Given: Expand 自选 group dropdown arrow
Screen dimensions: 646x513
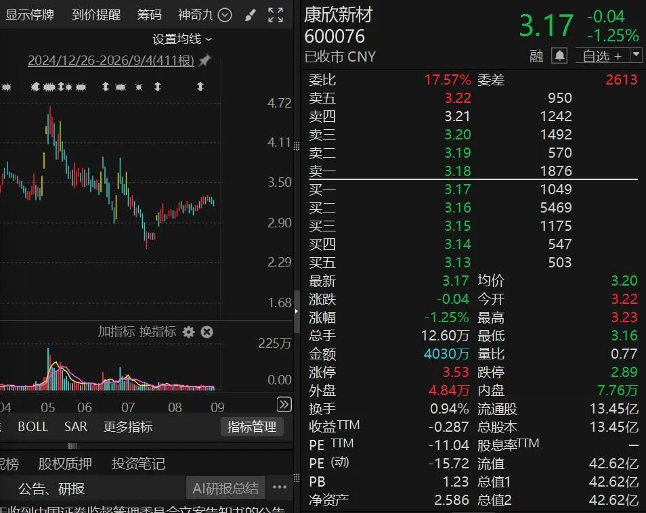Looking at the screenshot, I should tap(636, 55).
